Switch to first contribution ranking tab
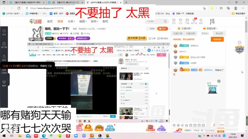 [178, 33]
